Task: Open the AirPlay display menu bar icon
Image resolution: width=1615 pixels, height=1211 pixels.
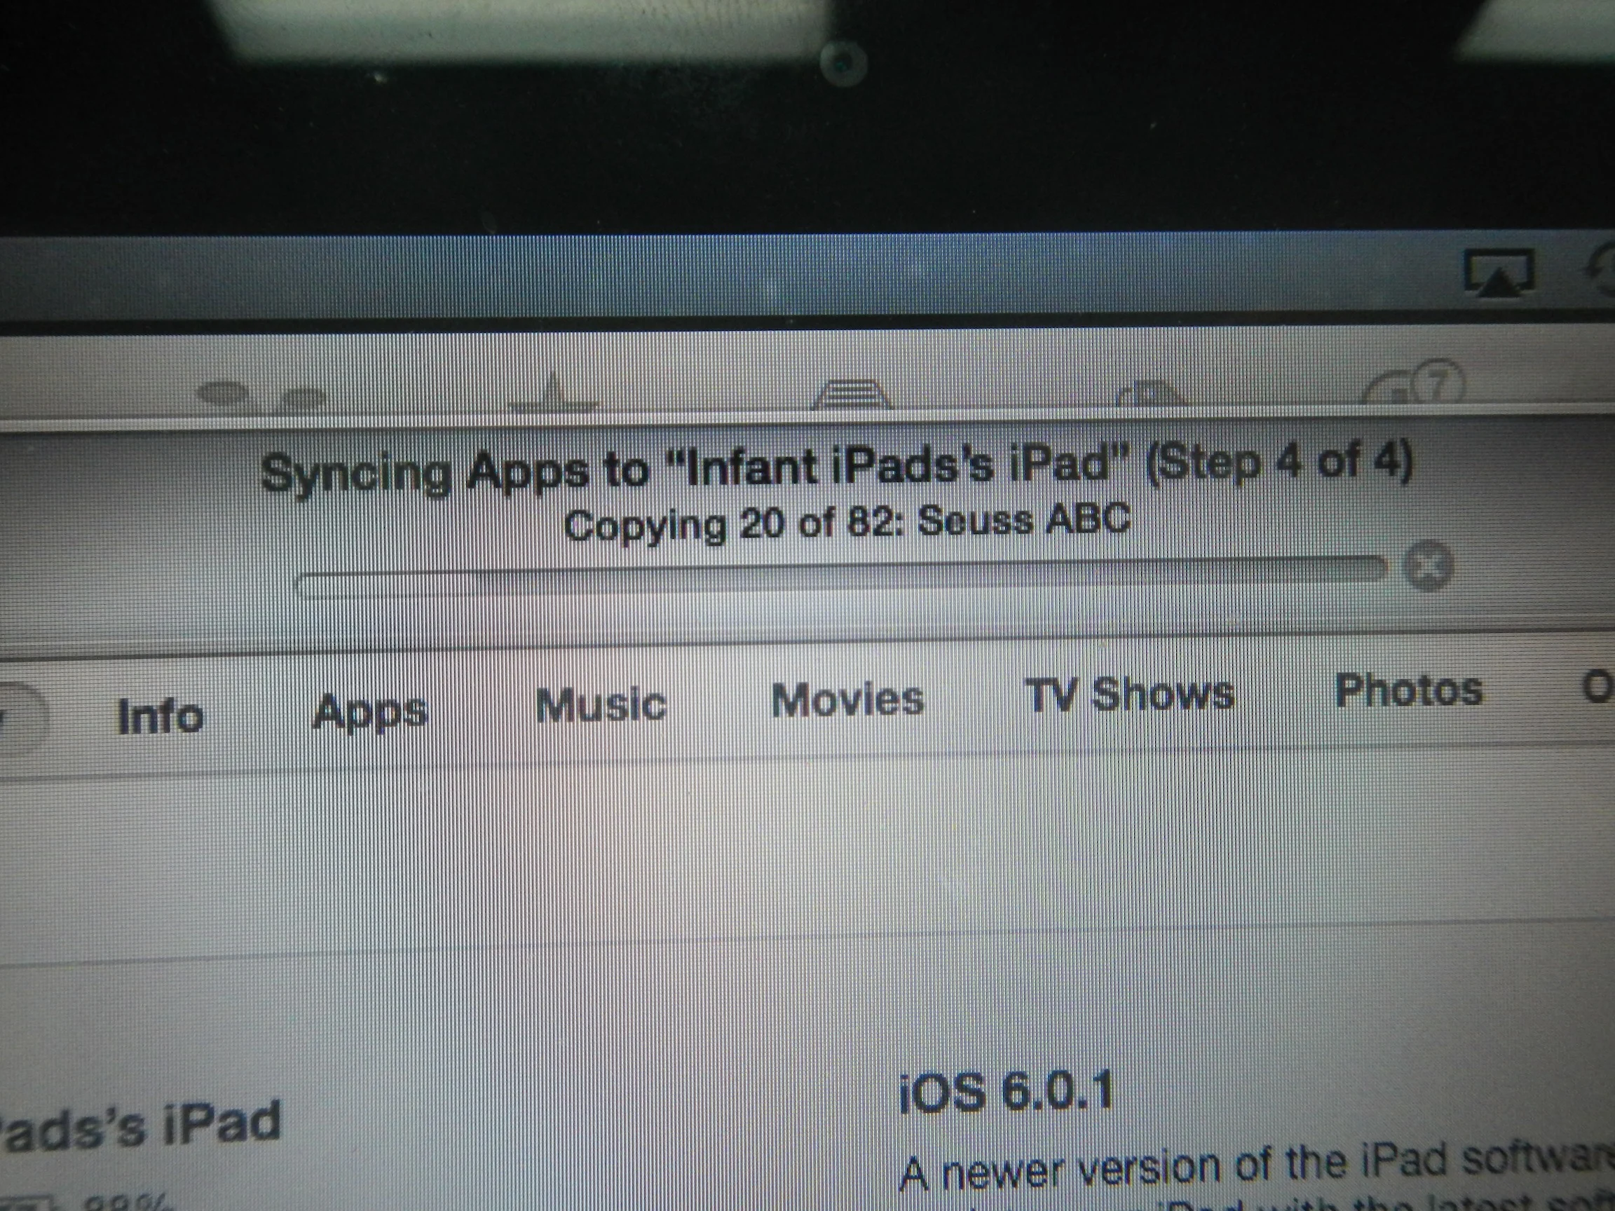Action: tap(1499, 275)
